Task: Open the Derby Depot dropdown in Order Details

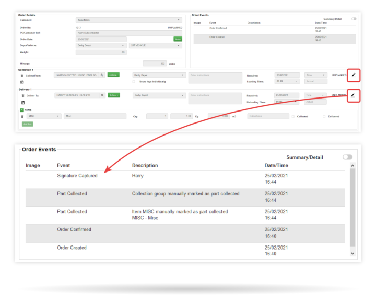Action: (101, 45)
